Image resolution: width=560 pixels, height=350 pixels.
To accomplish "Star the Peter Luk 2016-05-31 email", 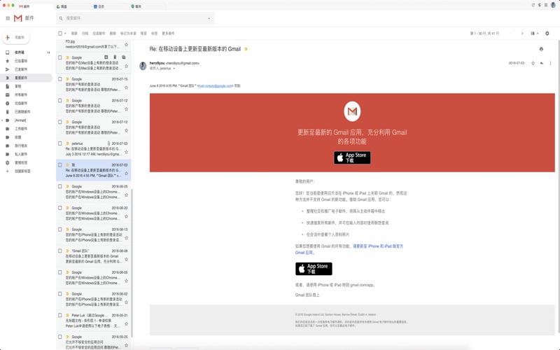I will tap(126, 324).
